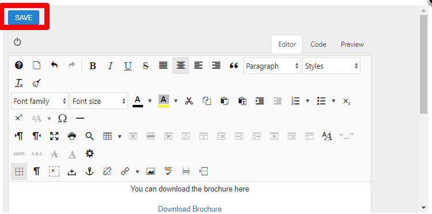Open the Paragraph format dropdown
This screenshot has height=214, width=432.
pyautogui.click(x=272, y=66)
